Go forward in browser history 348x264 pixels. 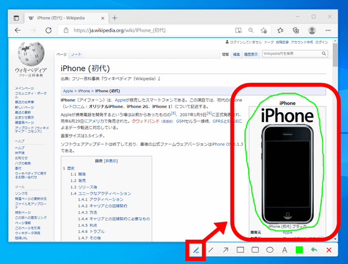(33, 31)
